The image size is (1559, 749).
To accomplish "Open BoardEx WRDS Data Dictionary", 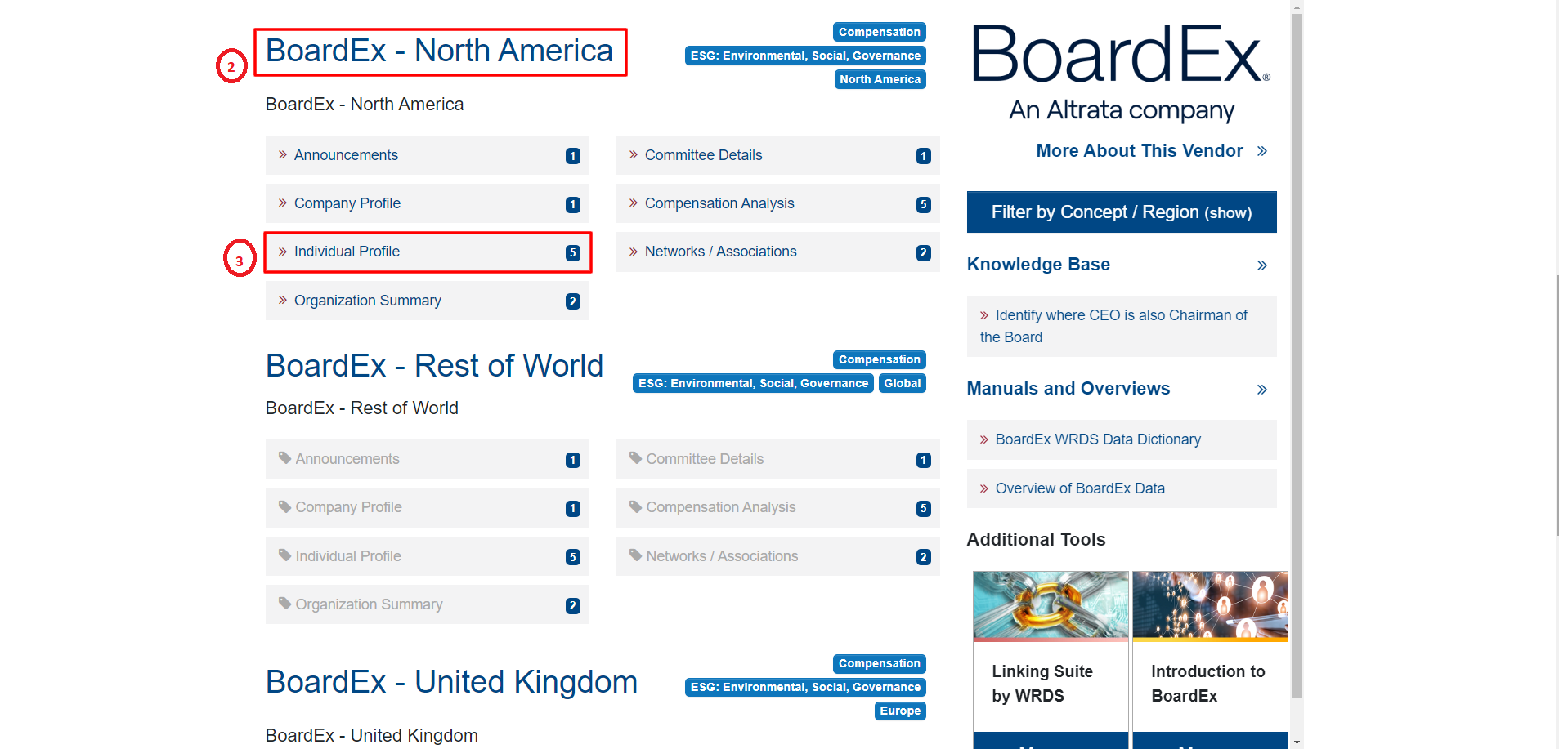I will coord(1122,439).
